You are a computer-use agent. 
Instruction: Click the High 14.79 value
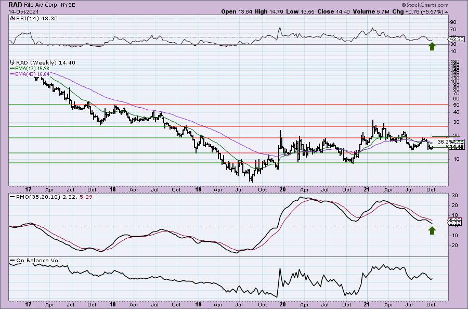point(269,11)
